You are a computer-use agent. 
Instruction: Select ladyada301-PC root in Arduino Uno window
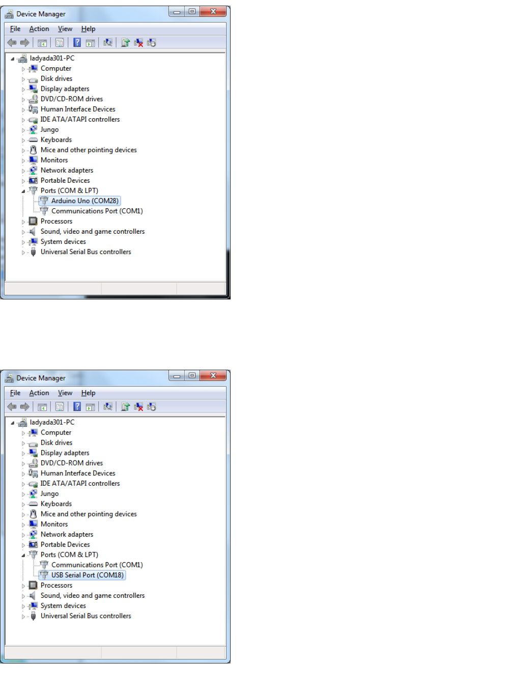point(52,58)
